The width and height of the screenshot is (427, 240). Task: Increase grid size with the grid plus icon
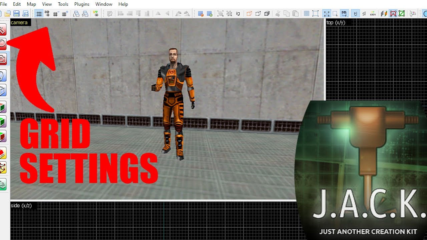[65, 14]
